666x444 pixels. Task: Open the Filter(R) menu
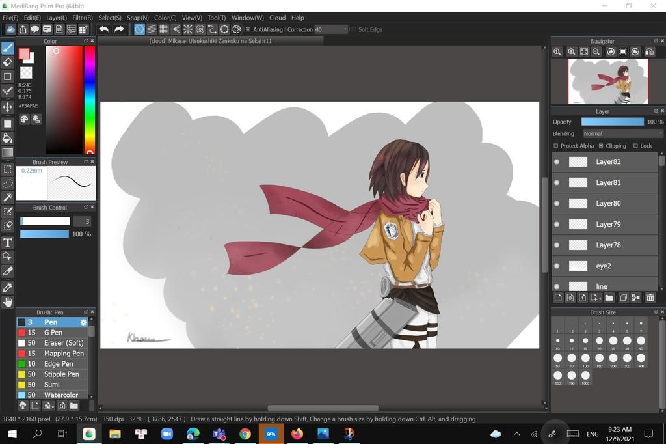click(x=83, y=18)
